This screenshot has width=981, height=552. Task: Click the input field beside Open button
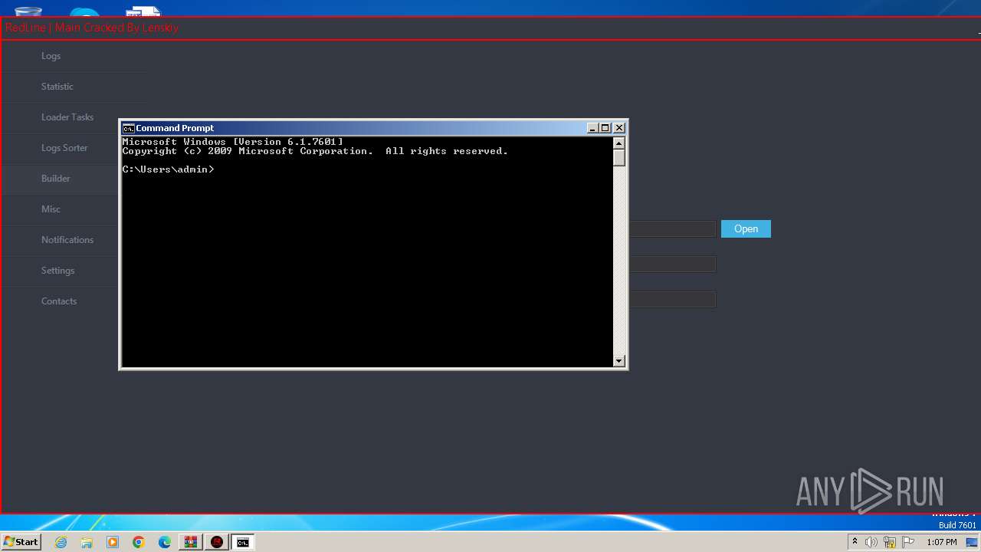coord(672,229)
